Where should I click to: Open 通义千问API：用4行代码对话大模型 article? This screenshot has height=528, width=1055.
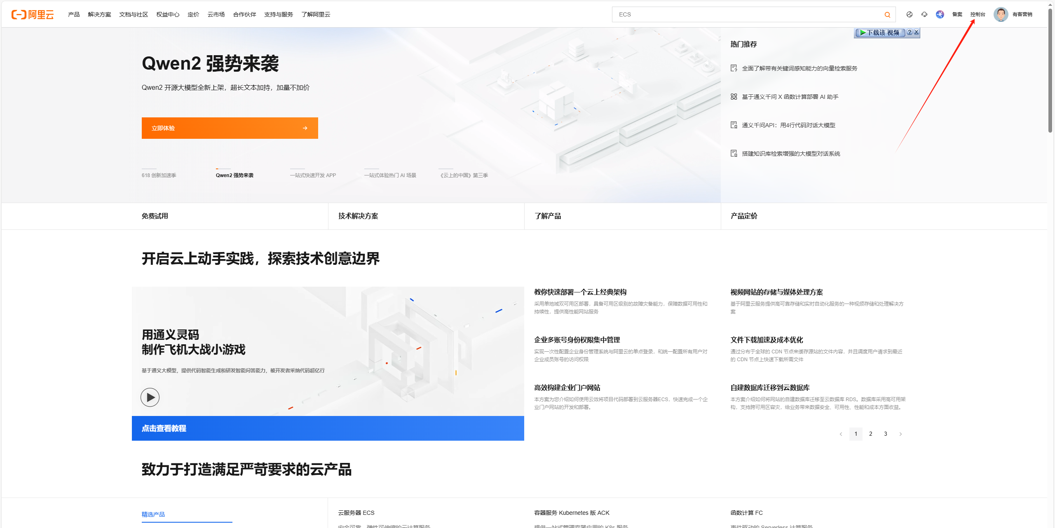point(788,125)
